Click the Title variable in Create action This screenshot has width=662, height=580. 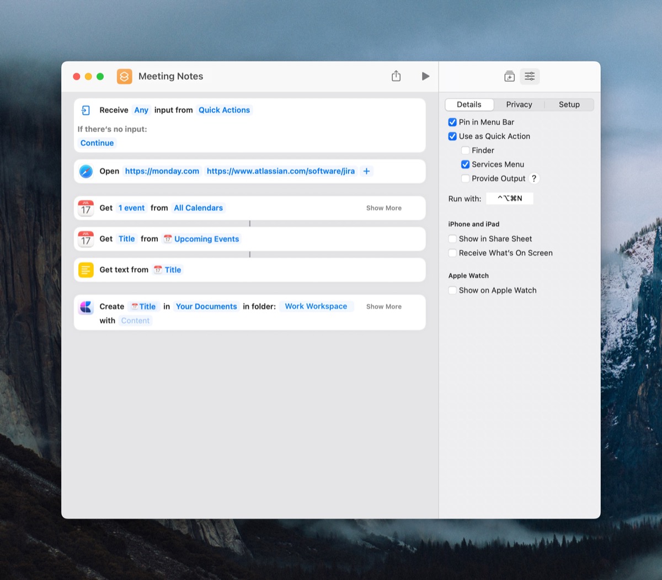[x=143, y=306]
